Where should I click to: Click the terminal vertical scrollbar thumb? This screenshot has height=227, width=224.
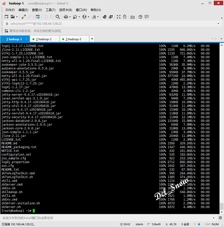[x=221, y=206]
